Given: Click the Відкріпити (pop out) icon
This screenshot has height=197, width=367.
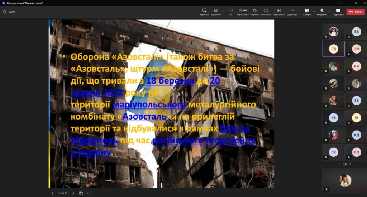Looking at the screenshot, I should point(216,12).
